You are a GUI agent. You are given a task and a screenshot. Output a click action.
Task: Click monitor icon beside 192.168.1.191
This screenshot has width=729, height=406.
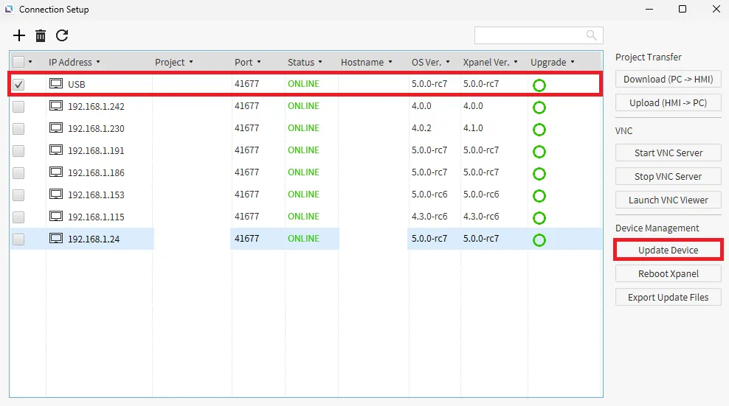(56, 150)
